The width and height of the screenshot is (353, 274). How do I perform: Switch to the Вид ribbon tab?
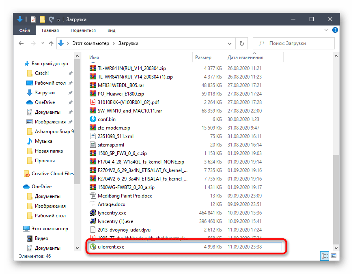tap(111, 30)
